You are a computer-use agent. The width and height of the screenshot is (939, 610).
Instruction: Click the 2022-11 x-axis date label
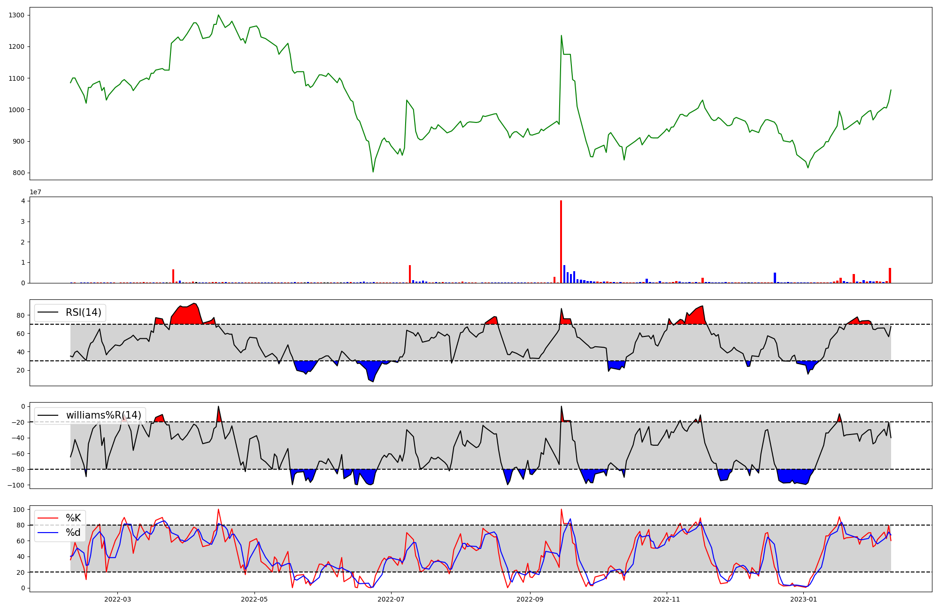[x=666, y=599]
